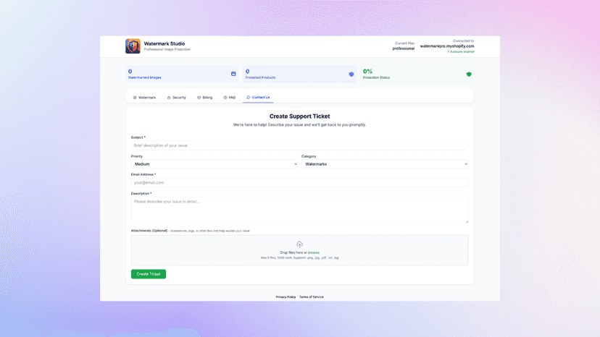This screenshot has width=600, height=337.
Task: Click the cloud upload icon in attachments
Action: (299, 244)
